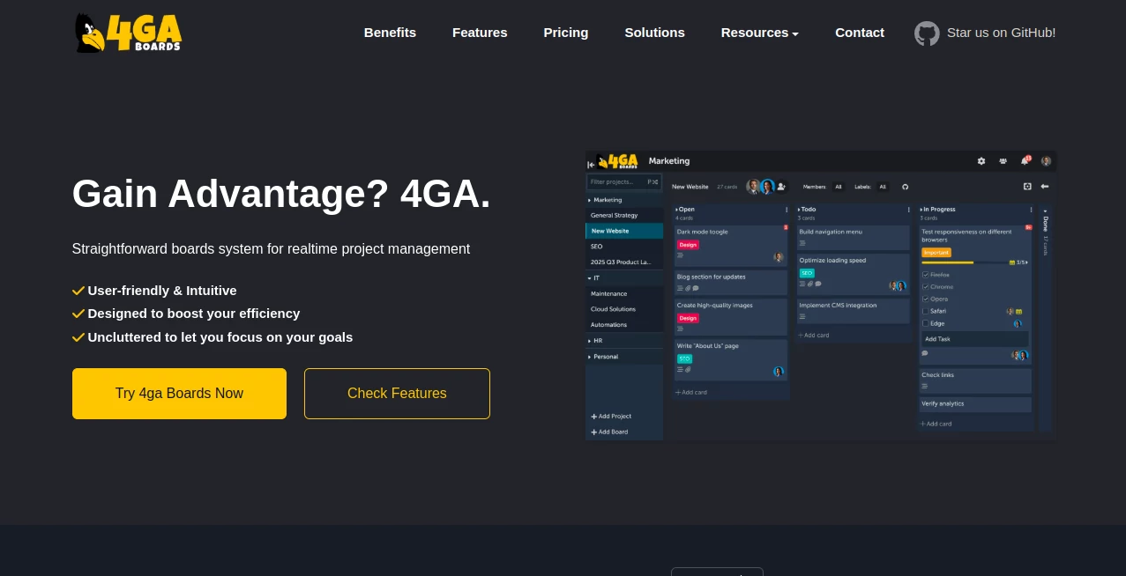This screenshot has height=576, width=1126.
Task: Select the Contact menu item
Action: (860, 33)
